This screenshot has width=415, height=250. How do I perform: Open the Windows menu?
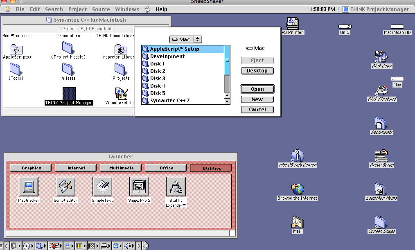point(127,9)
